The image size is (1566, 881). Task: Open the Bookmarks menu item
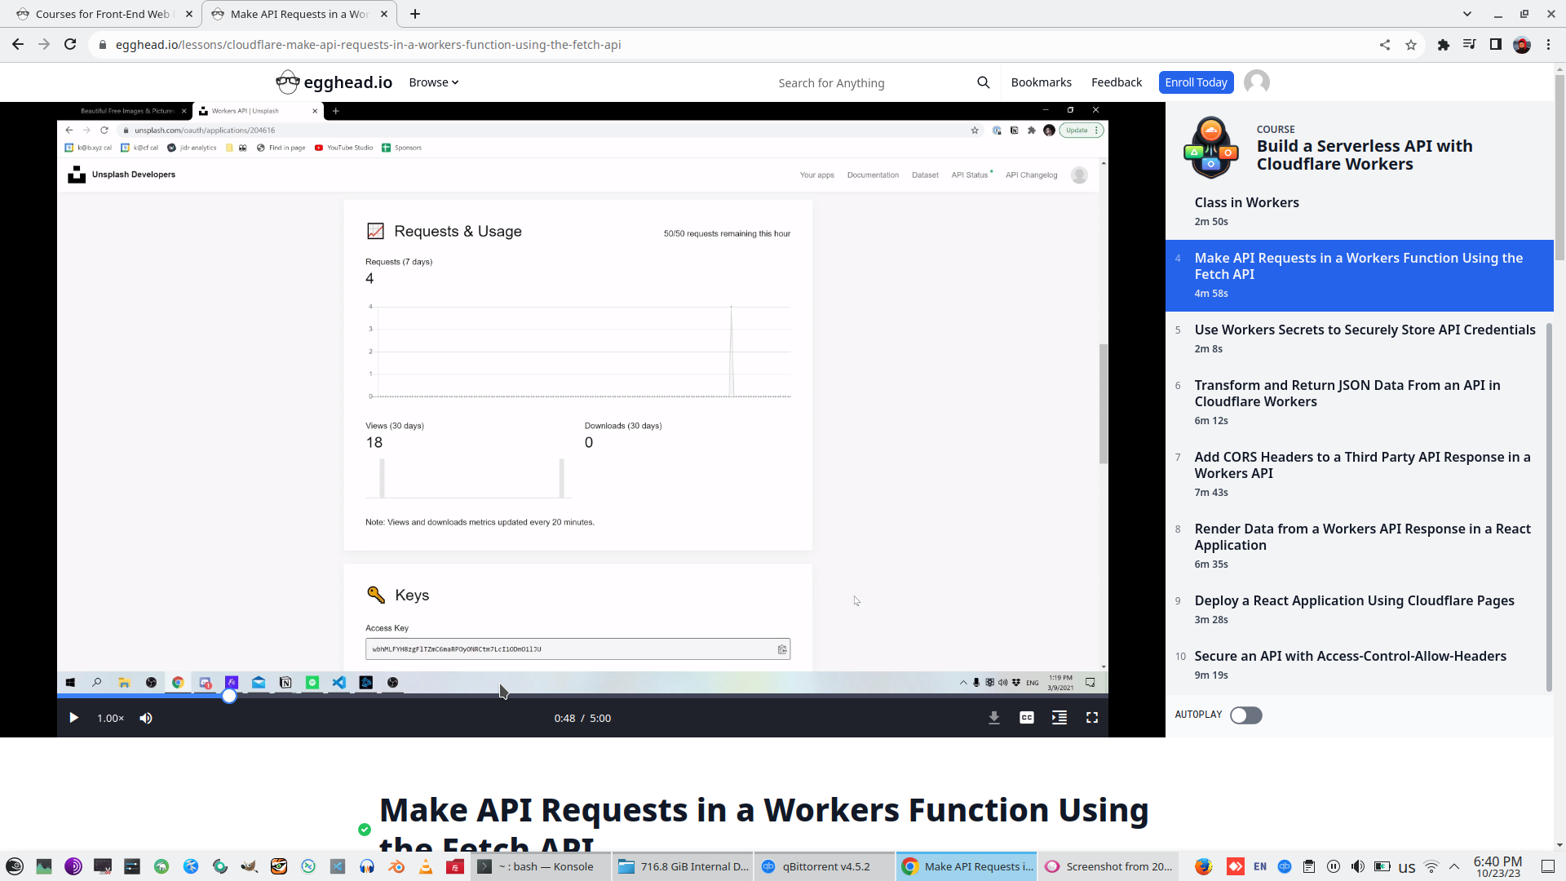1041,82
